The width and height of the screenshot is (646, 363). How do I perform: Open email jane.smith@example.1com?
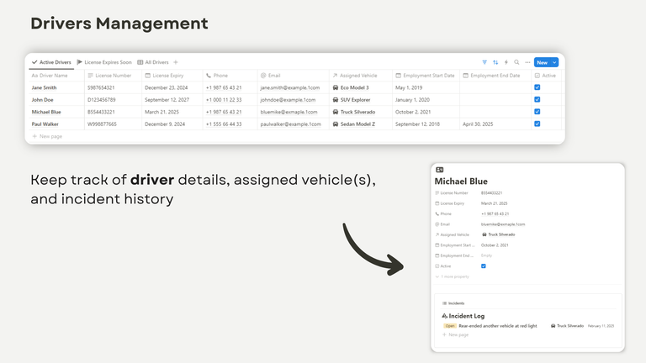(290, 87)
